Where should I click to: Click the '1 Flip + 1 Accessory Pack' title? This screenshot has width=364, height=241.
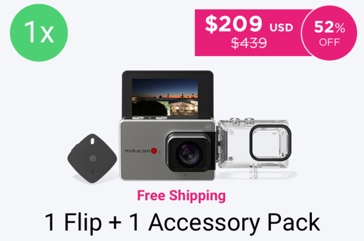coord(182,223)
